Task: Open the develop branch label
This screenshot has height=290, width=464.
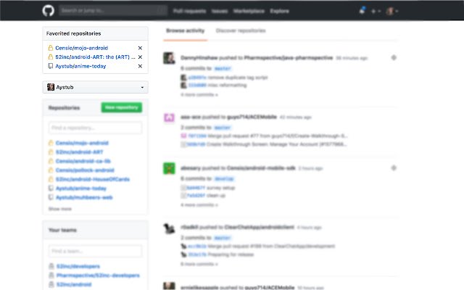Action: click(x=224, y=179)
